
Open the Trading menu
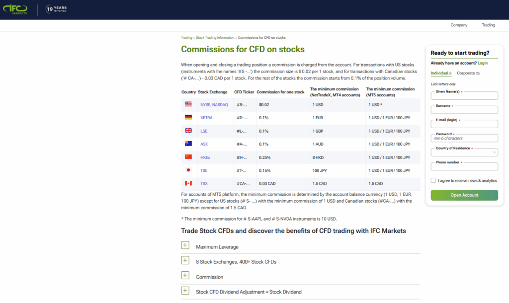pos(488,25)
